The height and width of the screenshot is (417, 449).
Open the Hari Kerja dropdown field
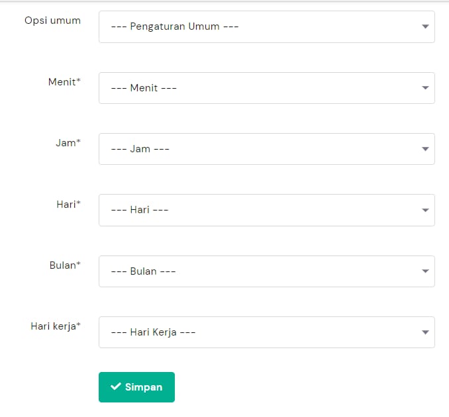click(x=266, y=332)
